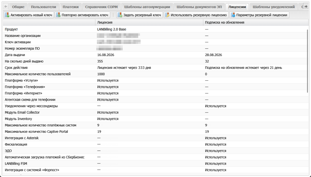Image resolution: width=311 pixels, height=177 pixels.
Task: Click the value LANBilling 2.0 Base
Action: coord(112,29)
